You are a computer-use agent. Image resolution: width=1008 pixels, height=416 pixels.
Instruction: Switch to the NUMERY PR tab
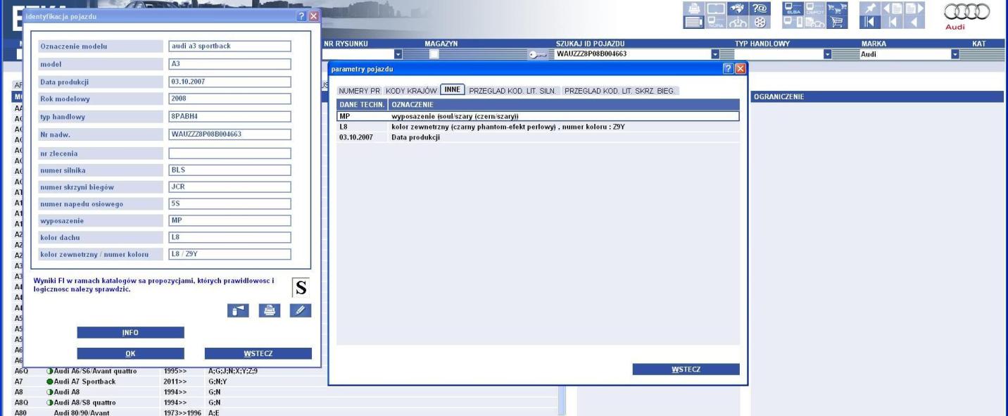click(359, 90)
